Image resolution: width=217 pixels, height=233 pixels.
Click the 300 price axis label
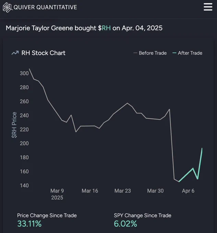(x=24, y=73)
